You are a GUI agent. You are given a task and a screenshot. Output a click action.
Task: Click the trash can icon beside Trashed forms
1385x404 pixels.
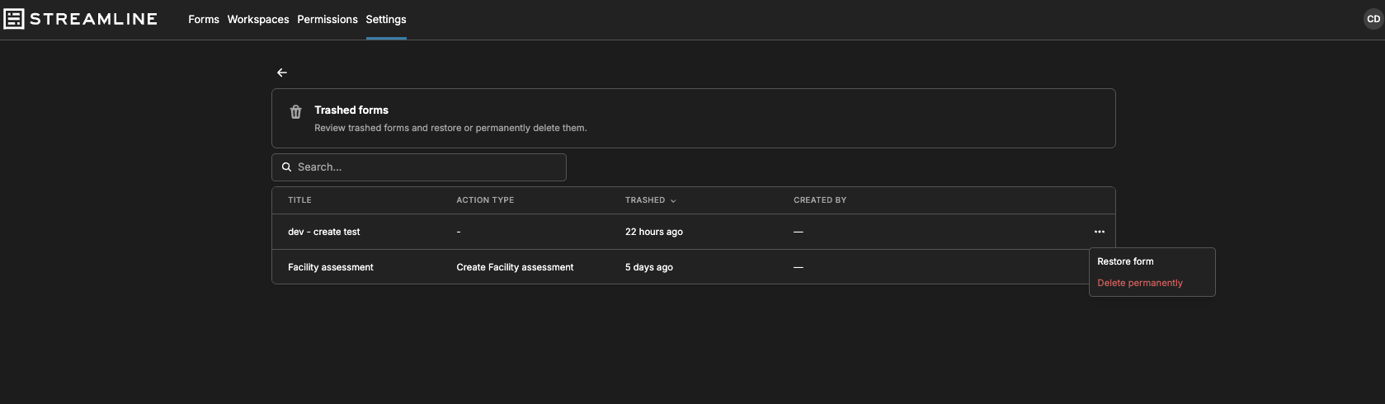point(295,112)
